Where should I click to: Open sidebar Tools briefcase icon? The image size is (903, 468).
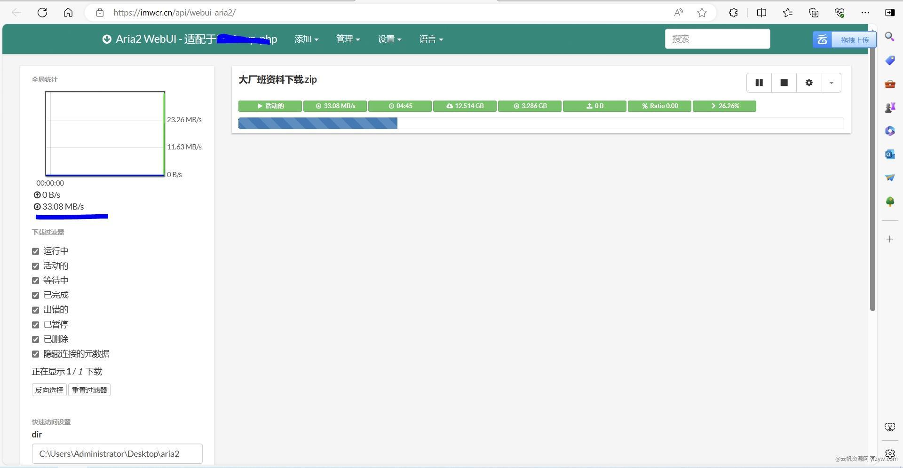pyautogui.click(x=890, y=84)
